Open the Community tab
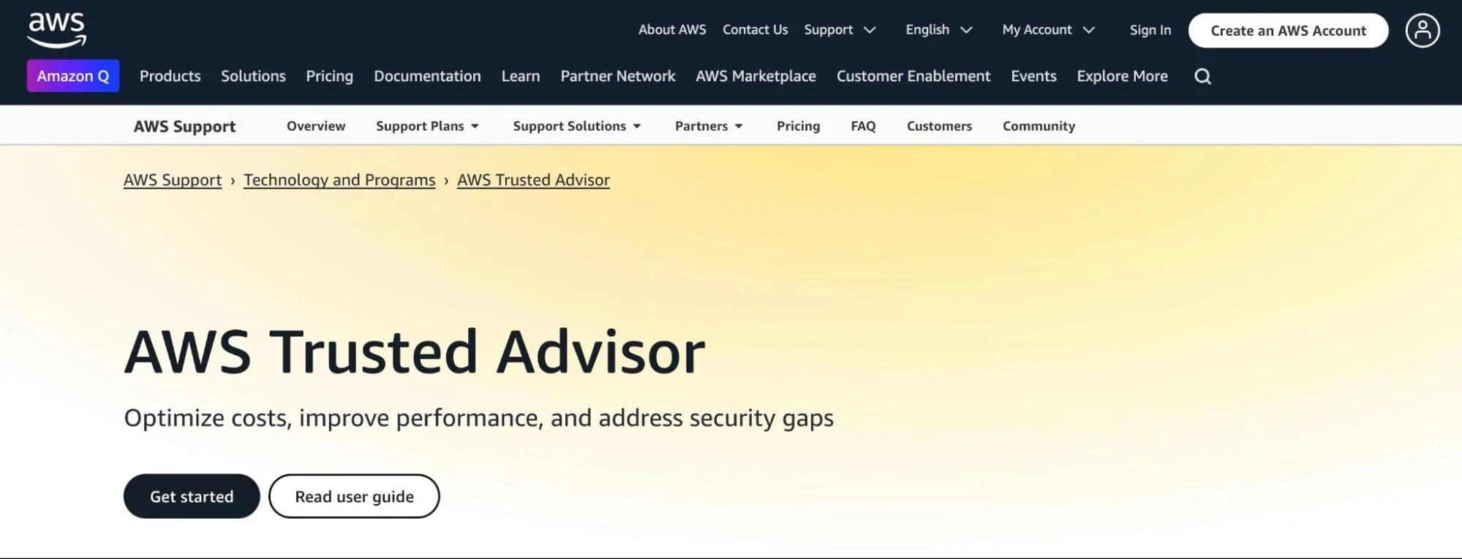This screenshot has height=559, width=1462. pos(1039,126)
